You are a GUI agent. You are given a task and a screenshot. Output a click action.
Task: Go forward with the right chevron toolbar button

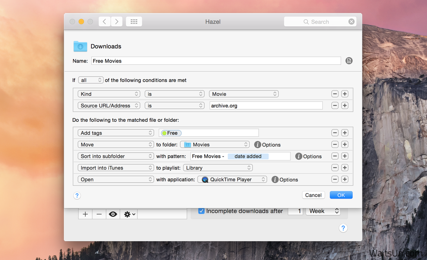coord(117,21)
